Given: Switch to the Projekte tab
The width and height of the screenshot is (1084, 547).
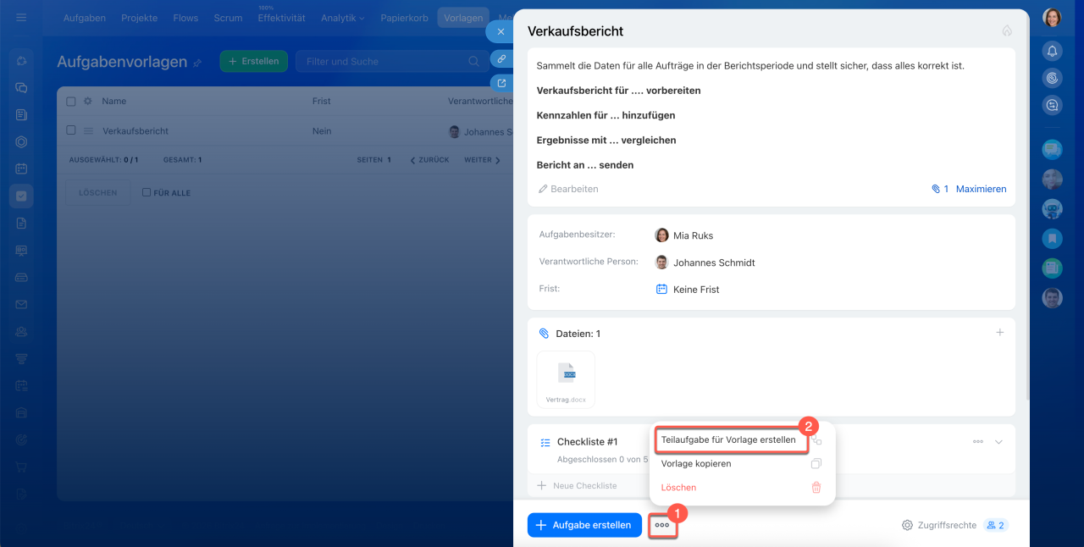Looking at the screenshot, I should tap(139, 18).
